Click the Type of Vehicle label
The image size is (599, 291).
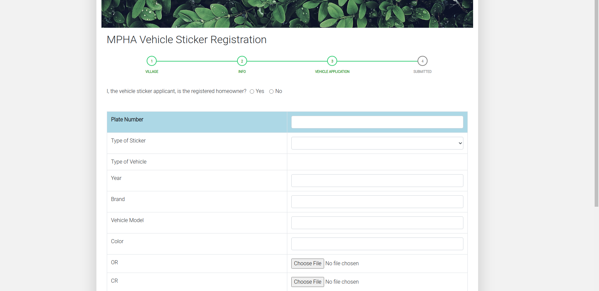[x=129, y=162]
